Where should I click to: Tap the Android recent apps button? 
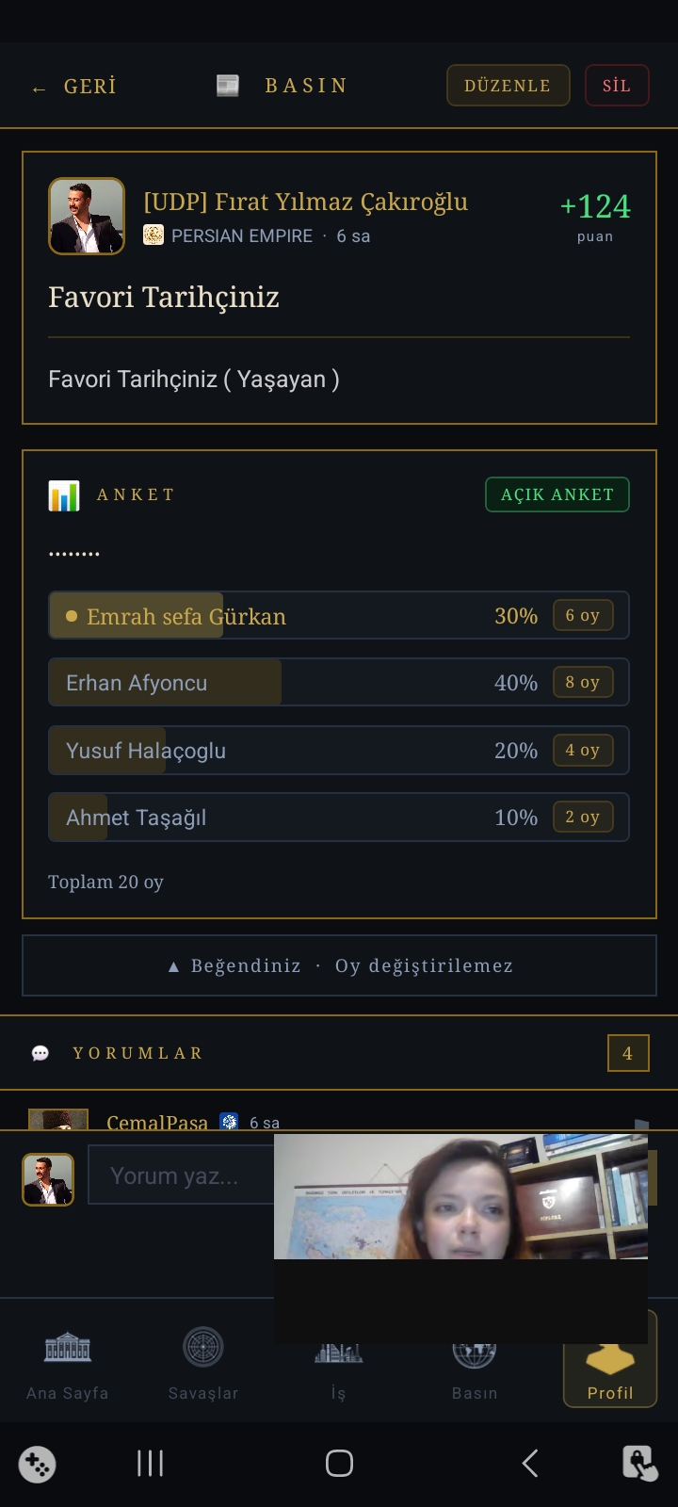point(151,1463)
